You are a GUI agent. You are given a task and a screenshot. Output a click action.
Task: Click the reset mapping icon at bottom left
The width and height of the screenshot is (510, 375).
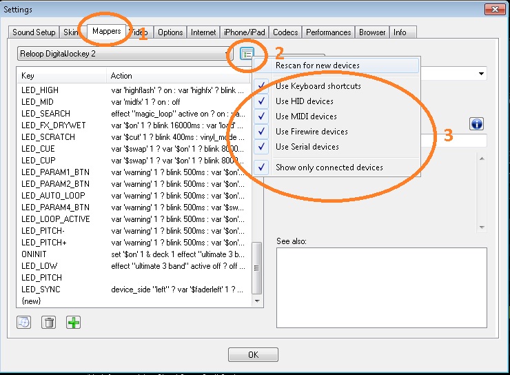(x=24, y=322)
